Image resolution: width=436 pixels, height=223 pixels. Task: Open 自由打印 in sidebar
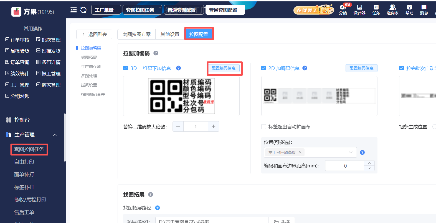24,162
